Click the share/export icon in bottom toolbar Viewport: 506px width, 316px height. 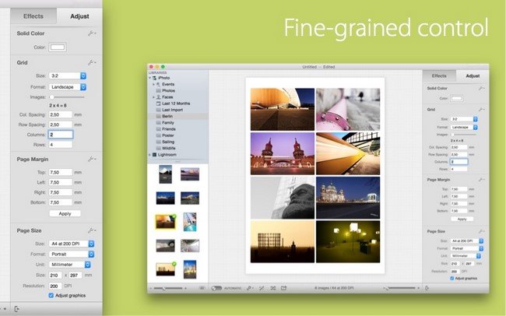(283, 288)
